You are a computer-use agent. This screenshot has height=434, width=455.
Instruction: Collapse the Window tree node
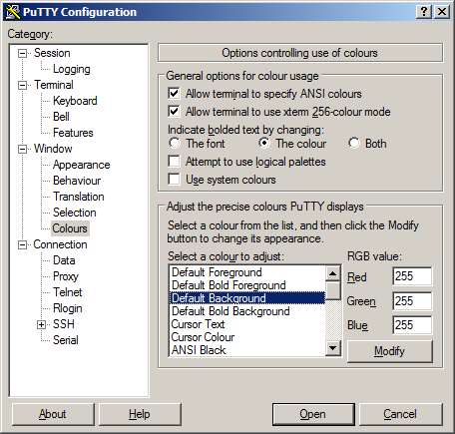coord(22,149)
